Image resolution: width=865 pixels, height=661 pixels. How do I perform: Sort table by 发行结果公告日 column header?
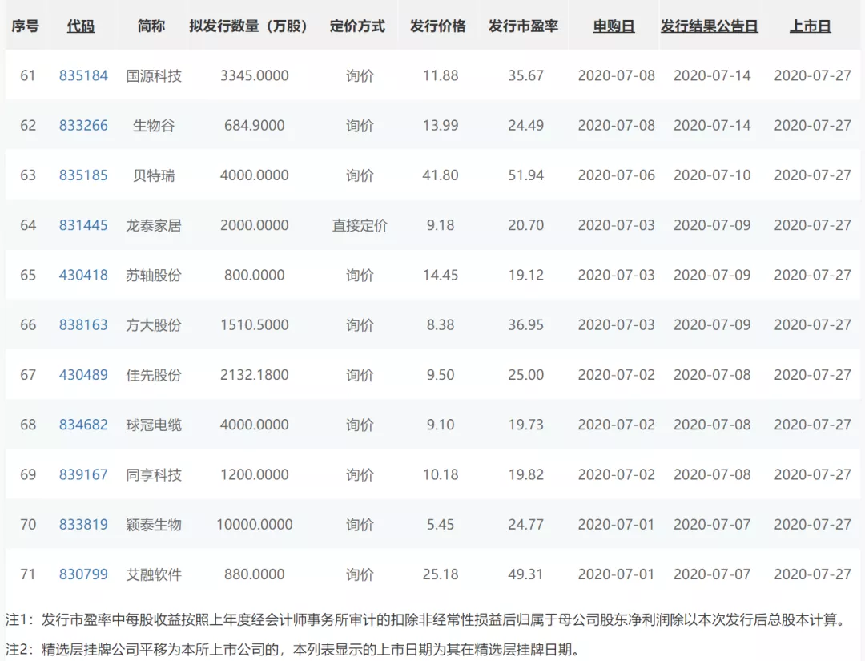click(708, 26)
